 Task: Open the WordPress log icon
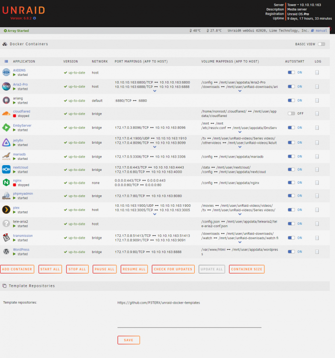317,252
